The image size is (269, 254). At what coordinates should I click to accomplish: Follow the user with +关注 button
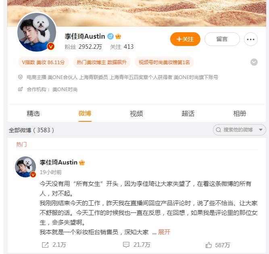(185, 39)
